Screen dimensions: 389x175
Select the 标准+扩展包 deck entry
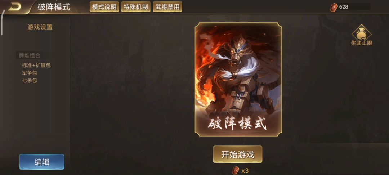coord(36,66)
